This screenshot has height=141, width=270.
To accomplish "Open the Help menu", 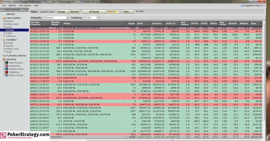I will pyautogui.click(x=36, y=5).
